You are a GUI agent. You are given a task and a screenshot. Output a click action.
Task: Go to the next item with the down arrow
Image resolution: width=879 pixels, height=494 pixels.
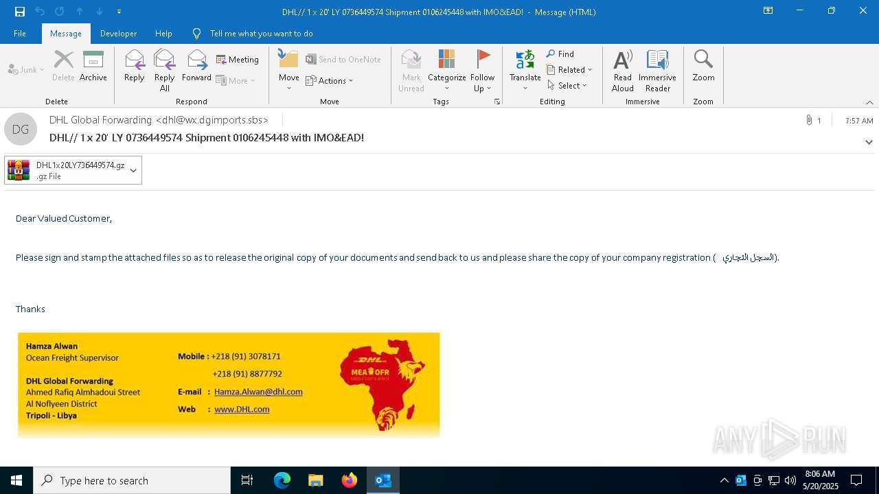100,12
